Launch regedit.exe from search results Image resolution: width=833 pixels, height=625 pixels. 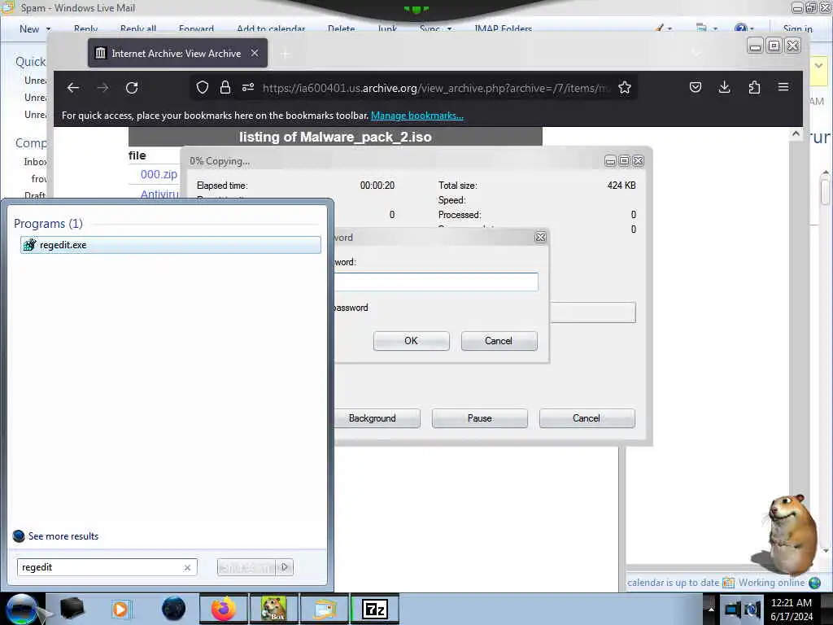tap(171, 245)
